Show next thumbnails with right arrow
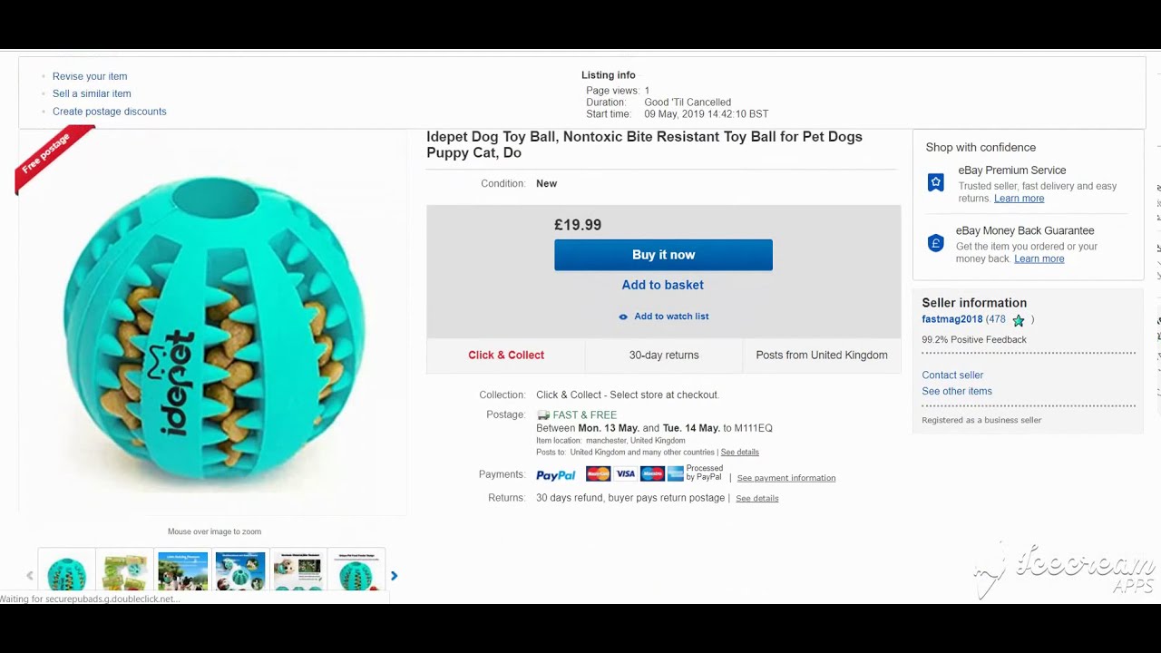 click(x=394, y=576)
